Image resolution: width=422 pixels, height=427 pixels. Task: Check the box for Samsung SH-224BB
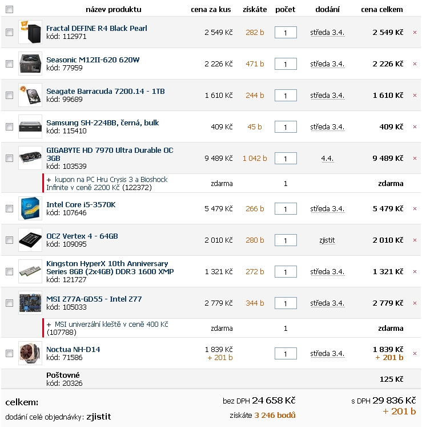(10, 126)
